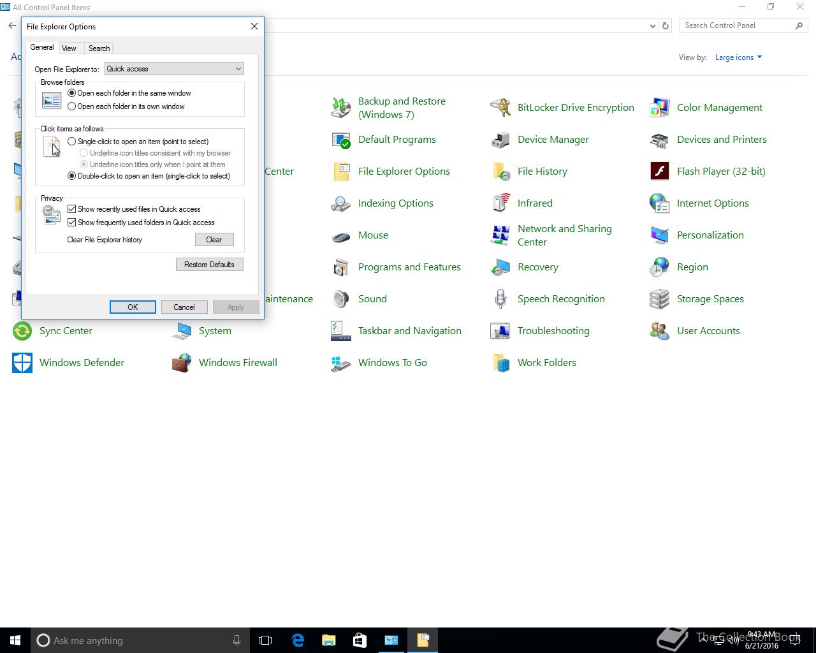Switch to the General tab
The width and height of the screenshot is (816, 653).
pos(42,47)
